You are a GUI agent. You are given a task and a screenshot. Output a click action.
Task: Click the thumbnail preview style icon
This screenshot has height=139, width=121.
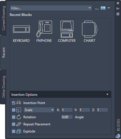(x=103, y=8)
